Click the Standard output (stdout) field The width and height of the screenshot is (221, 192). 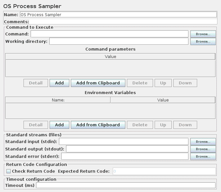pyautogui.click(x=127, y=149)
